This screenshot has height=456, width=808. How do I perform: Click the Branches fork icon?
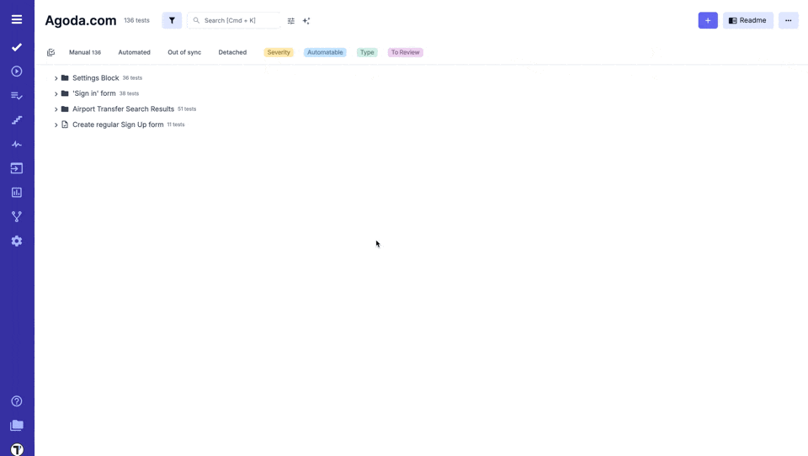click(x=17, y=217)
